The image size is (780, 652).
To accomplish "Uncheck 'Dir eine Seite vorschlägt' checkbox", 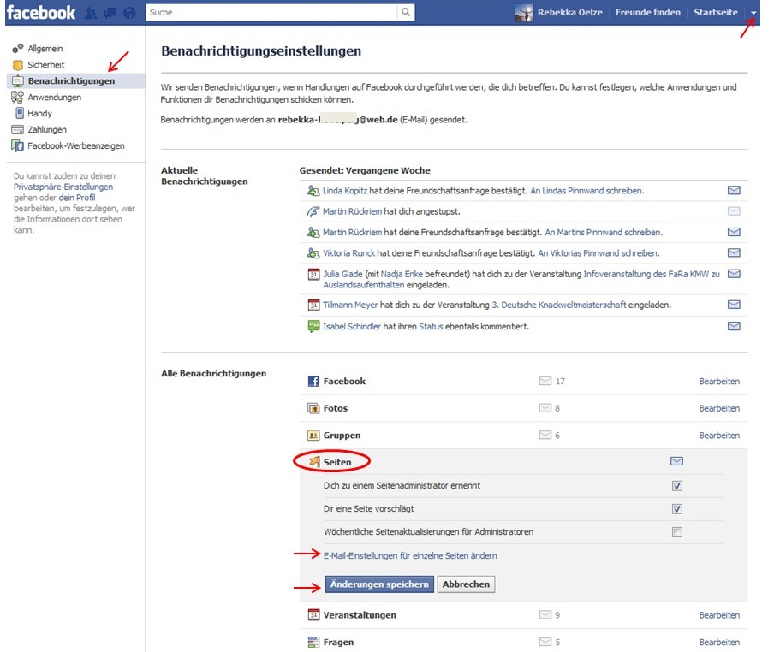I will [x=677, y=509].
